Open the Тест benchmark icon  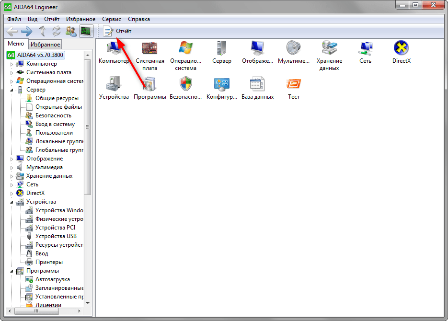pyautogui.click(x=293, y=88)
